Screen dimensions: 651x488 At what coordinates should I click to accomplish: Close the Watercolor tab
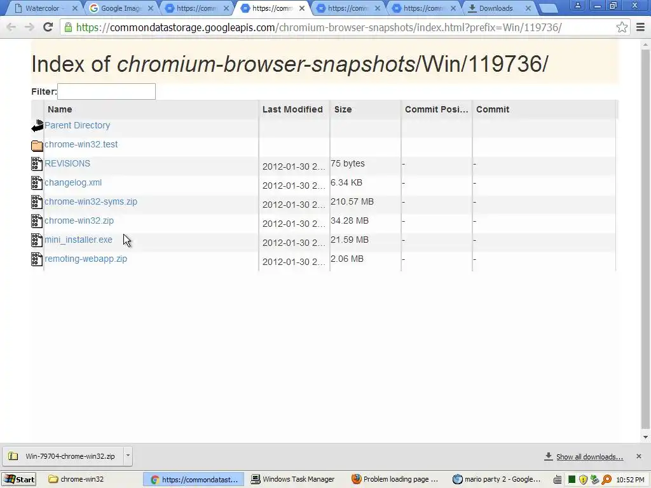click(75, 8)
